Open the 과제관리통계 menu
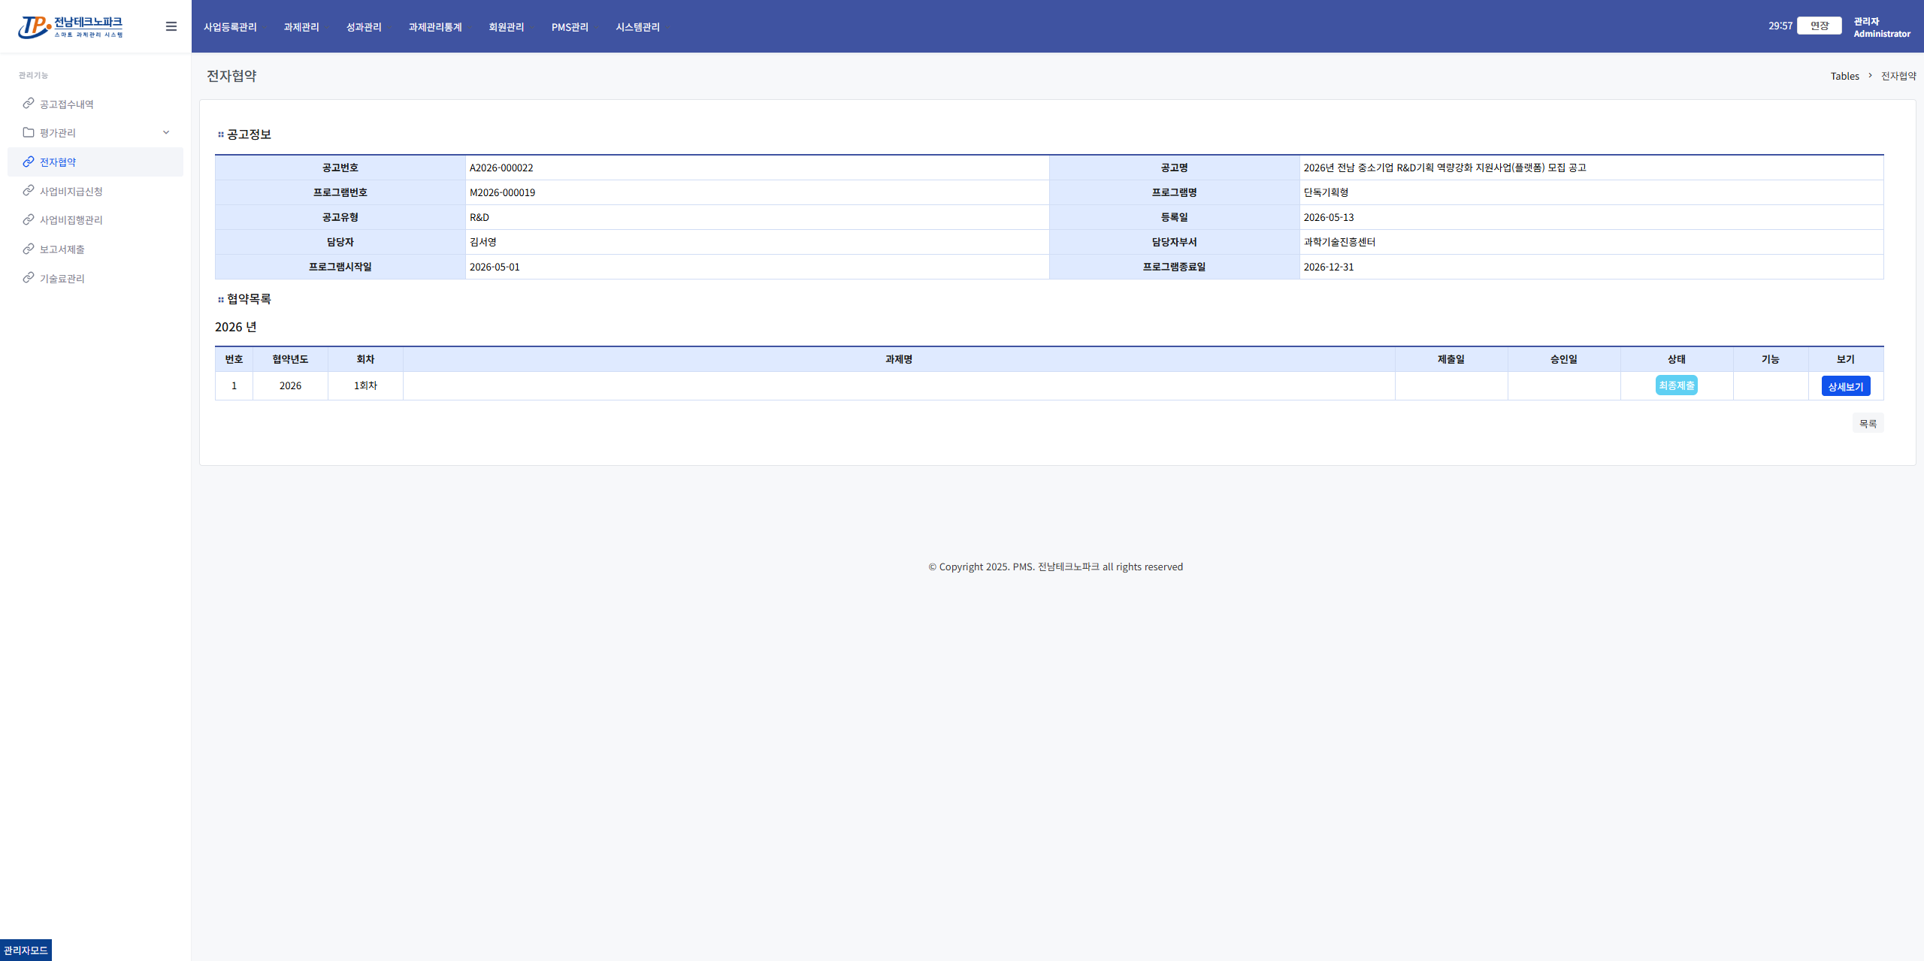This screenshot has height=961, width=1924. pyautogui.click(x=435, y=27)
